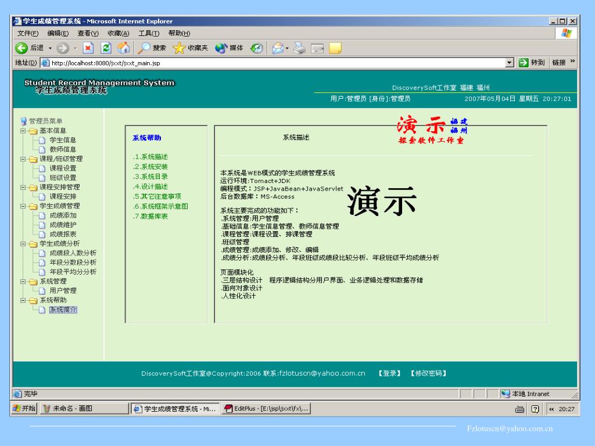Open the 编辑(E) menu

pos(58,33)
